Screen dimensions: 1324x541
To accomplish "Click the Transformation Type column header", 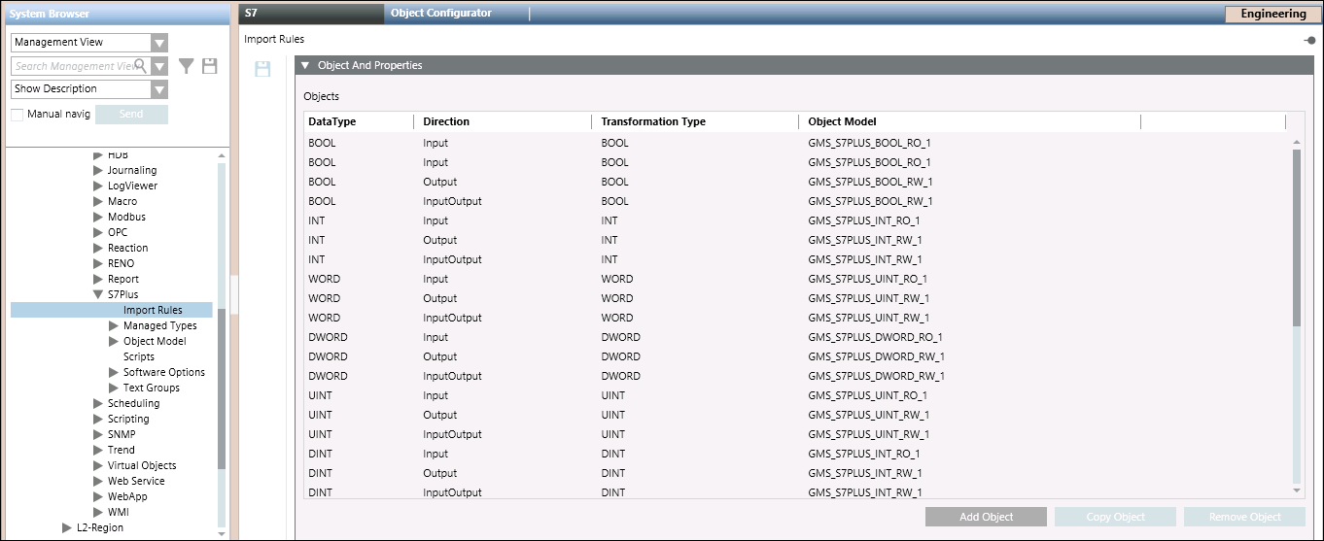I will [653, 121].
